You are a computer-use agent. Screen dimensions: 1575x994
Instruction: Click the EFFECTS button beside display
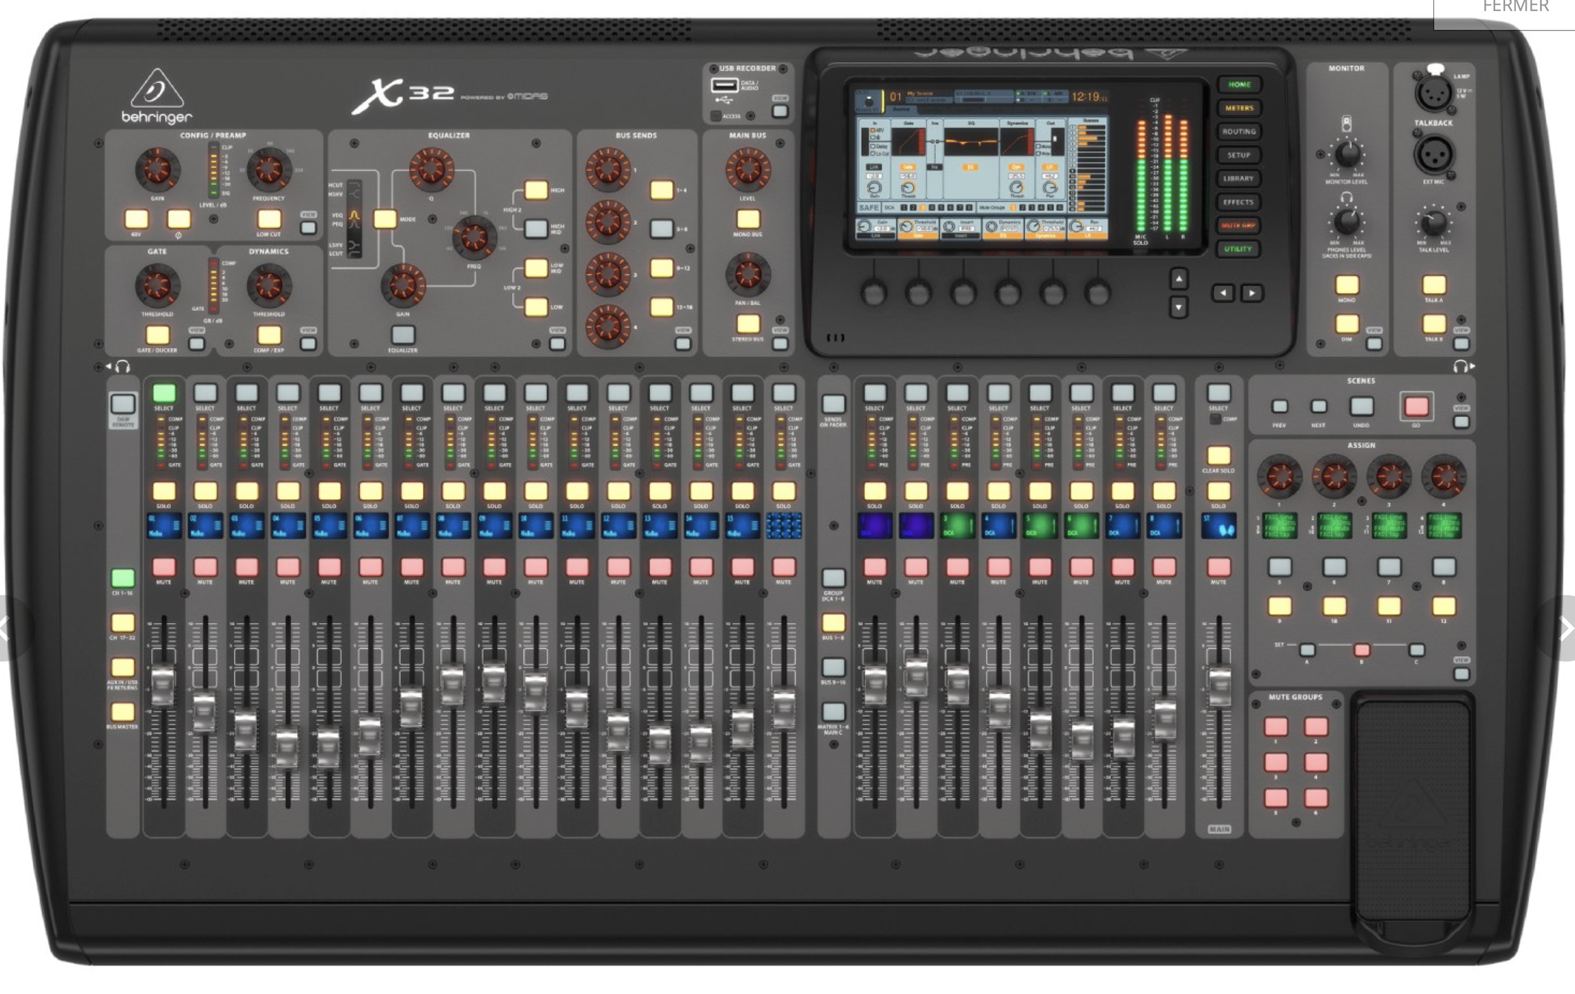(1239, 202)
